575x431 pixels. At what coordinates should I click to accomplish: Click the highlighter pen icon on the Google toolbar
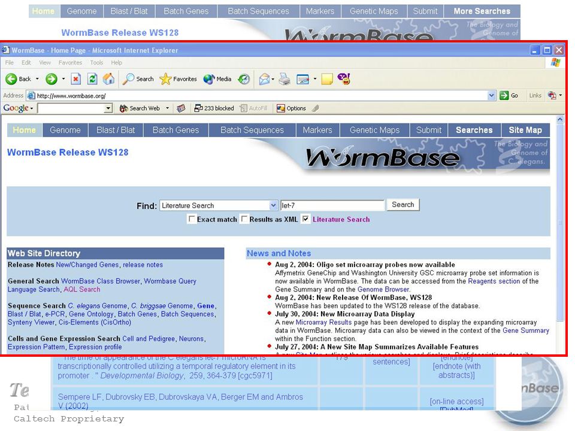(x=316, y=108)
